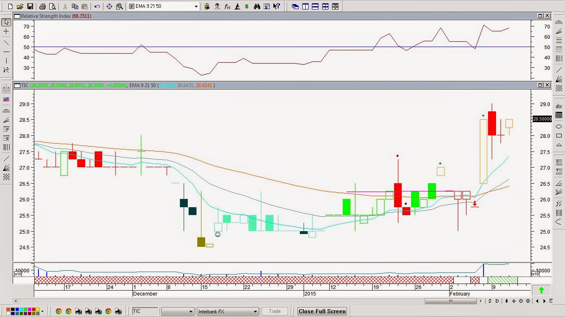The height and width of the screenshot is (317, 565).
Task: Select the ellipse drawing tool in right sidebar
Action: [559, 127]
